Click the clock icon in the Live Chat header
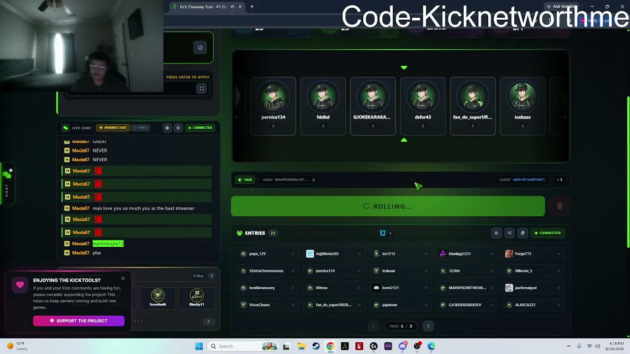 167,128
